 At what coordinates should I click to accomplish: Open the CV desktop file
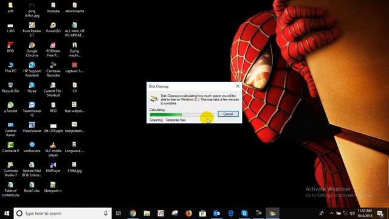(74, 88)
